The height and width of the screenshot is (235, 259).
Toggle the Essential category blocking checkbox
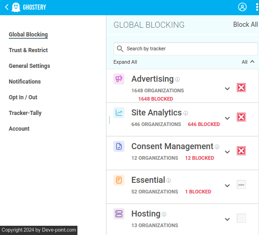[241, 185]
